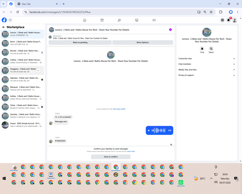The height and width of the screenshot is (194, 242).
Task: Open the Windows Start menu
Action: [x=4, y=179]
